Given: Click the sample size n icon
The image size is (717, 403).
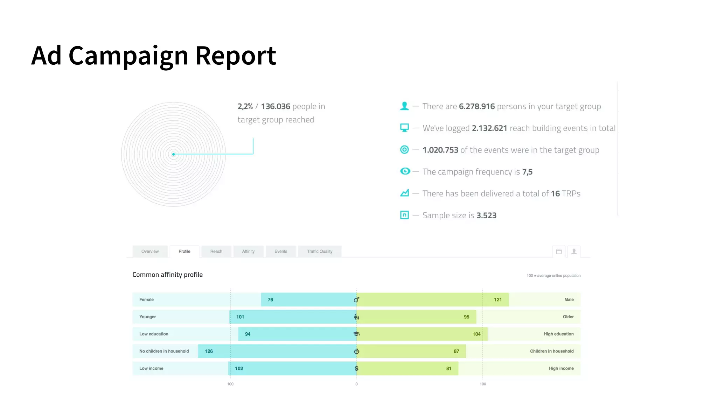Looking at the screenshot, I should [x=404, y=215].
